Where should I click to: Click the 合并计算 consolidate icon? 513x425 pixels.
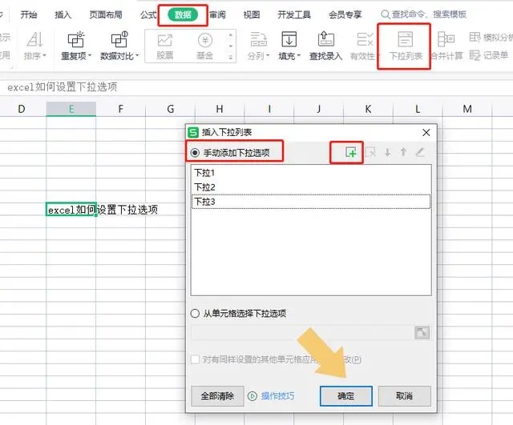click(x=446, y=46)
